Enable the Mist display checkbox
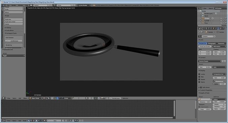This screenshot has height=123, width=228. [199, 77]
